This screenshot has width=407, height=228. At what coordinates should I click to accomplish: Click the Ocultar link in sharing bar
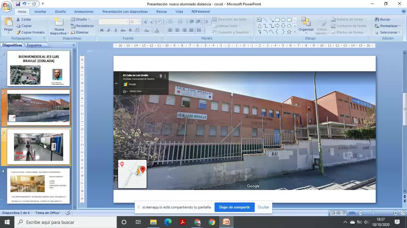click(263, 207)
